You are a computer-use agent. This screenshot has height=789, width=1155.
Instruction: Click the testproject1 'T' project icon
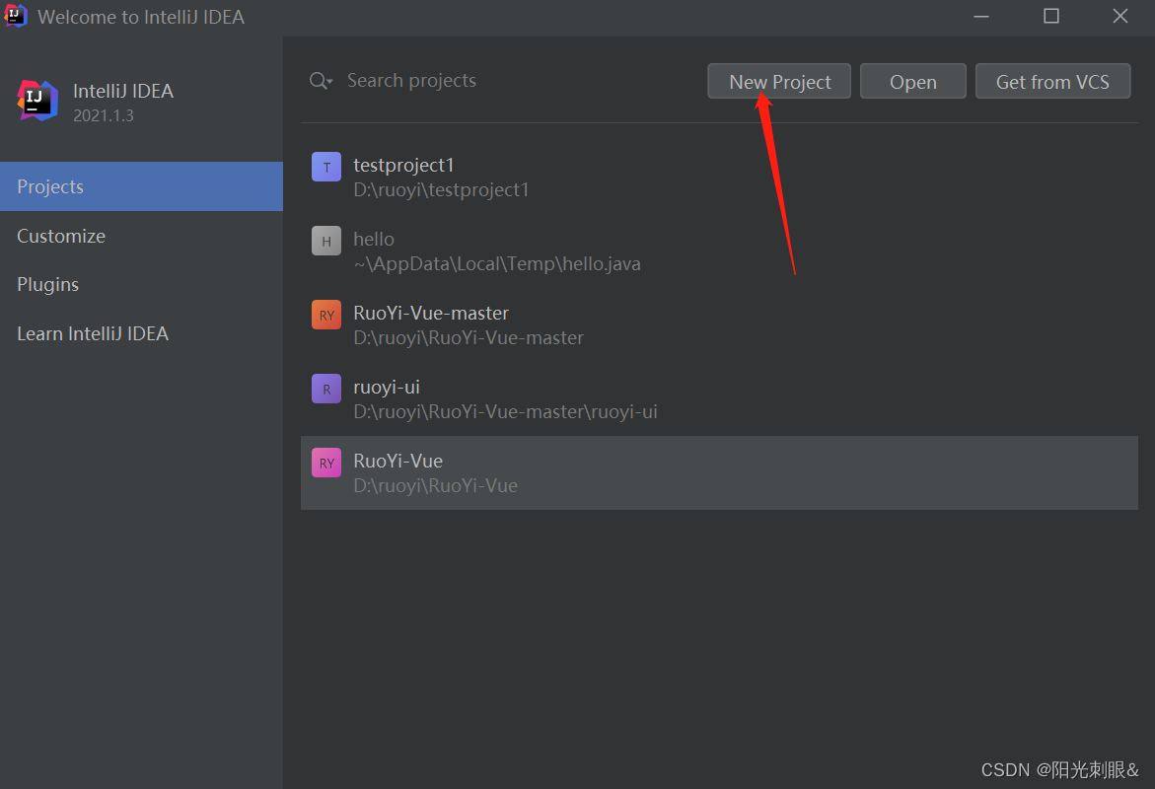click(326, 167)
